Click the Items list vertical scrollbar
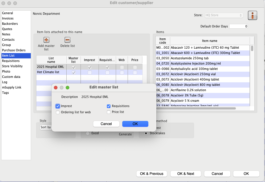The image size is (265, 182). tap(252, 74)
